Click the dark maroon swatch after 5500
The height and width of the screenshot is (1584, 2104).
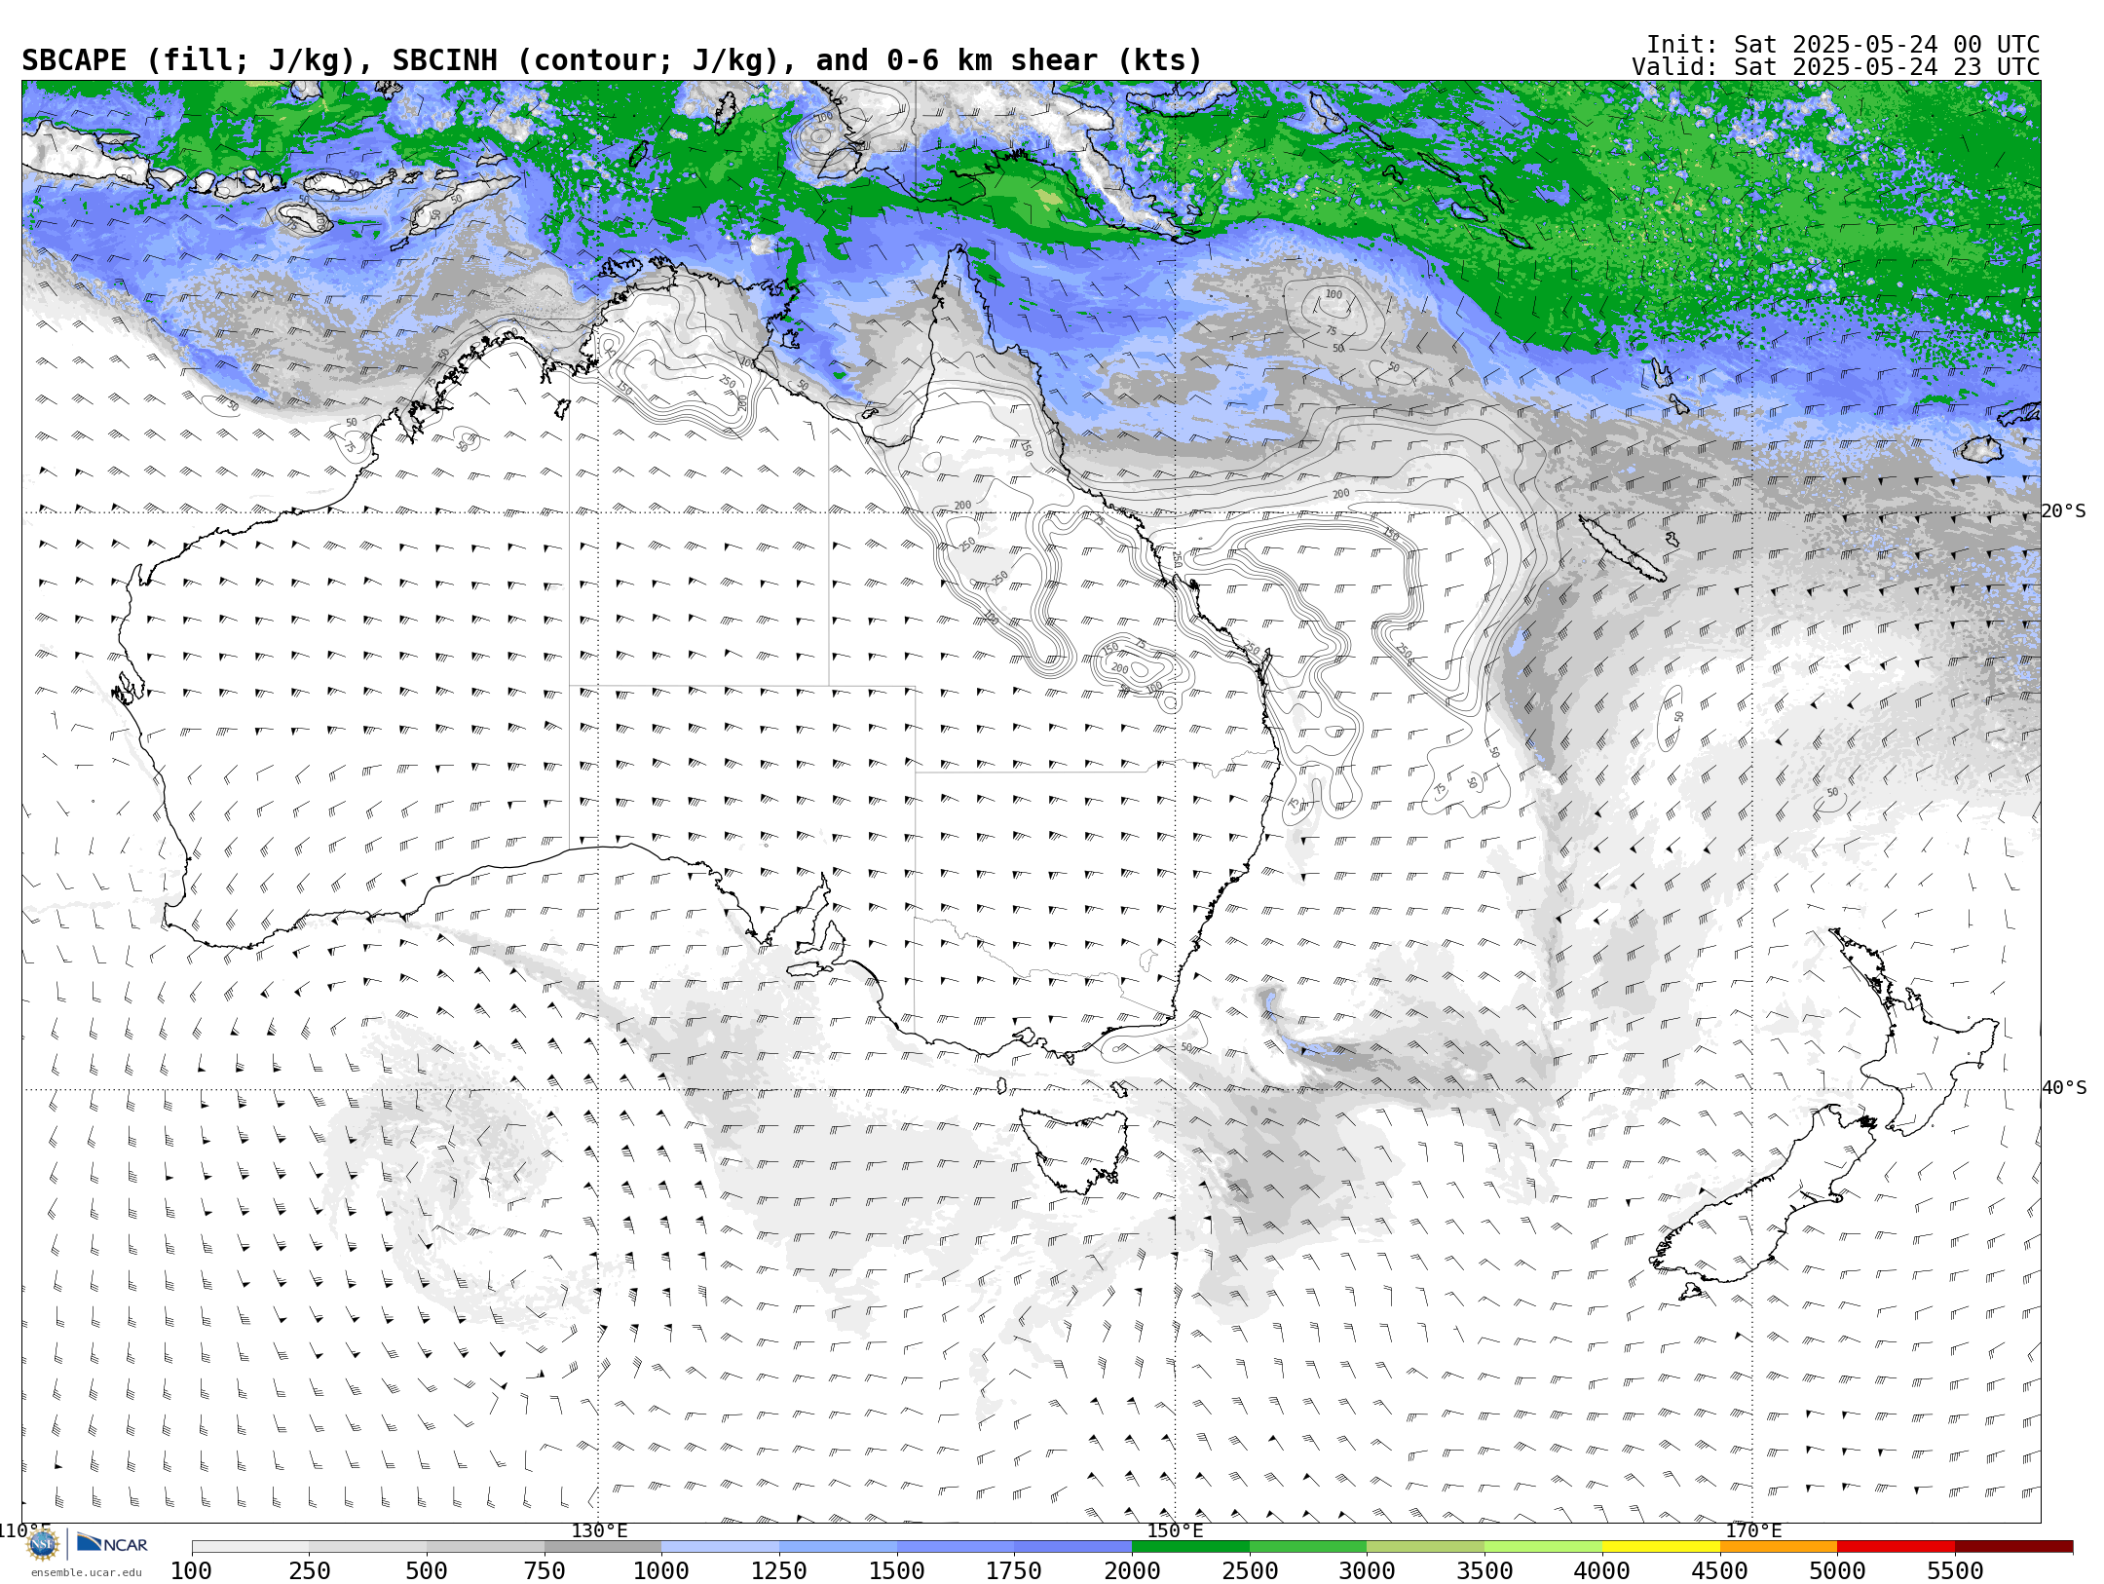(x=2013, y=1547)
